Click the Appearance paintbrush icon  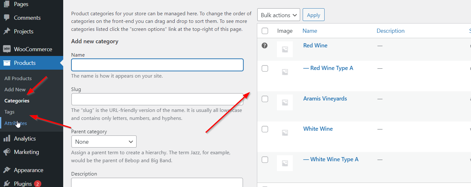[7, 170]
